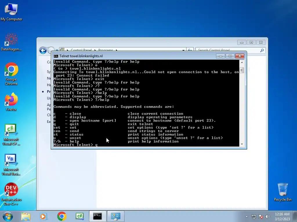
Task: Open Windows Explorer from taskbar
Action: tap(26, 216)
